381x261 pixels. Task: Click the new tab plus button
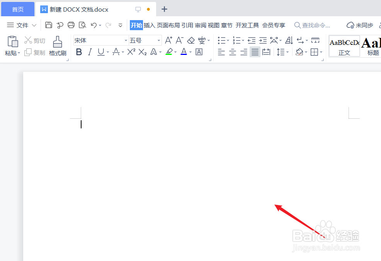coord(165,9)
